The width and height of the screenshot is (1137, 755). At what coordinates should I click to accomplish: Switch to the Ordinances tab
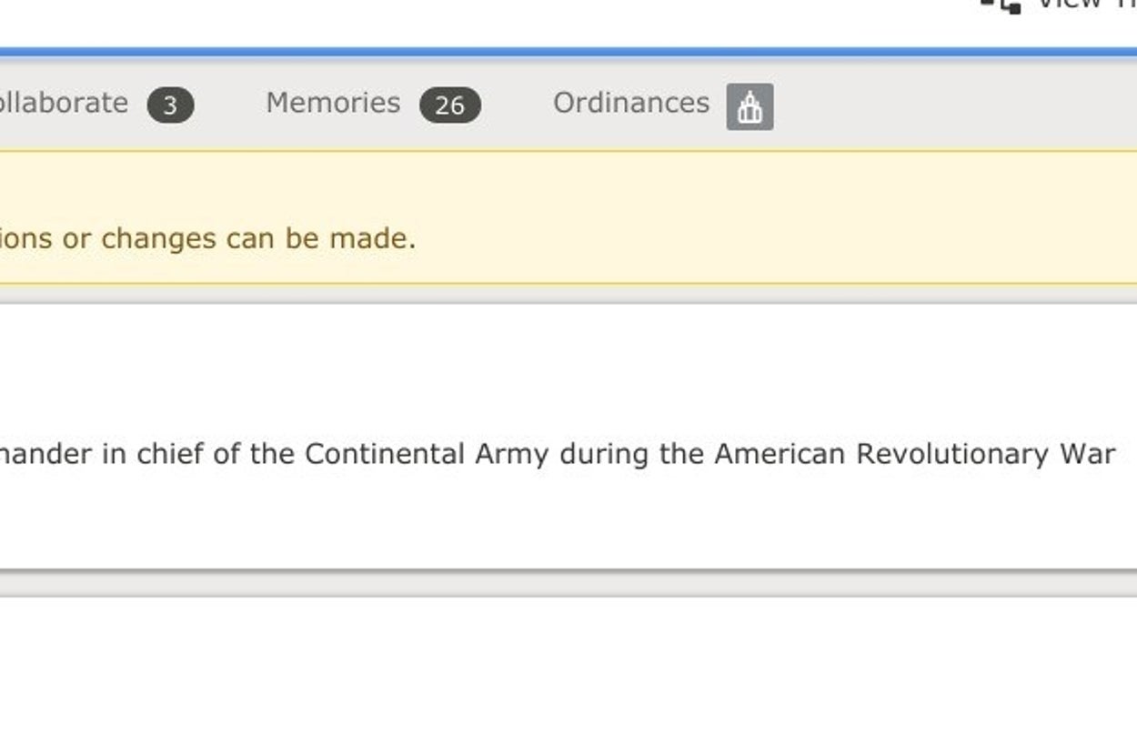point(630,104)
